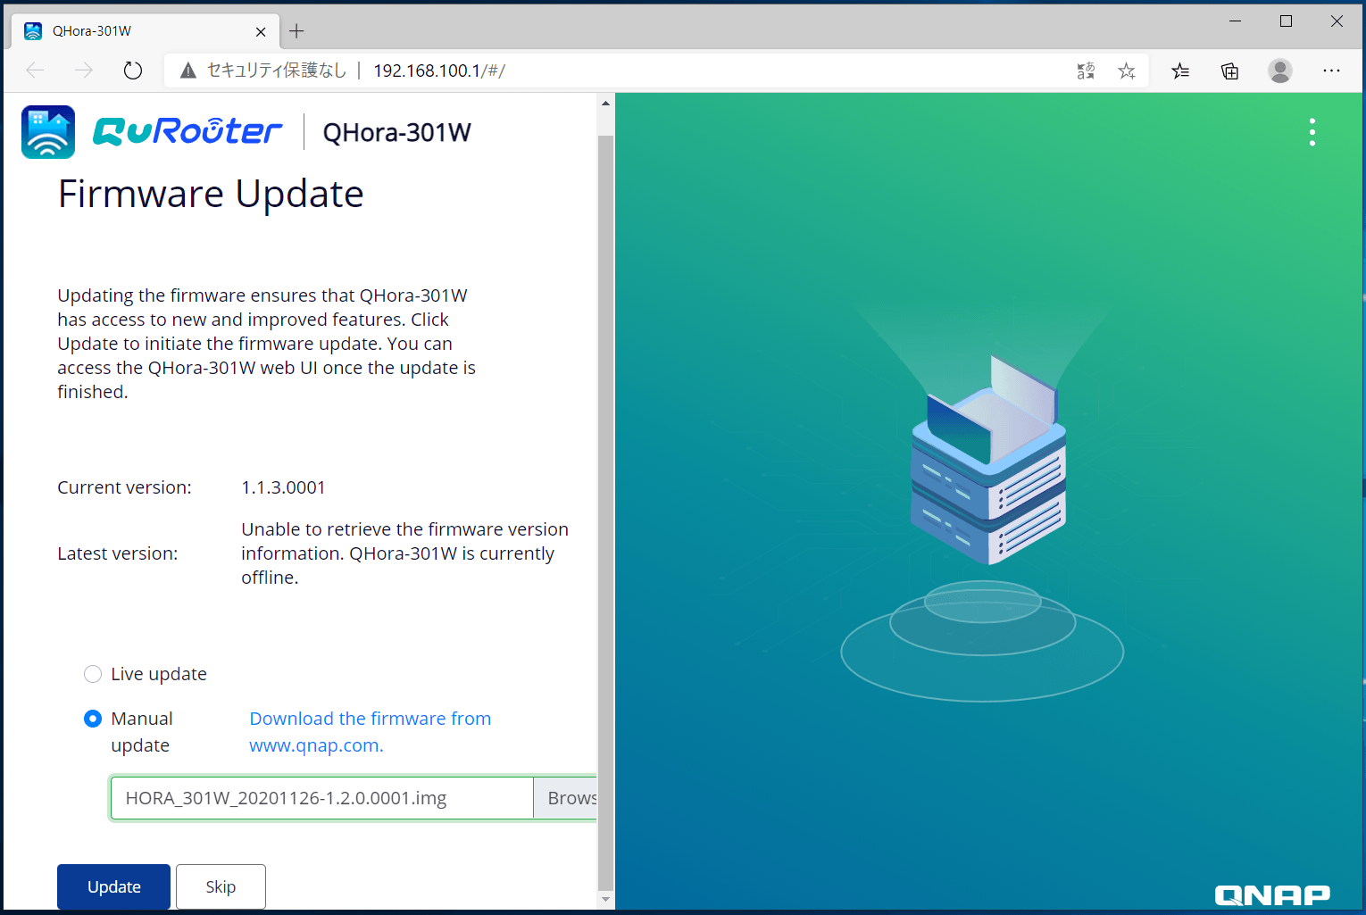Click the browser back arrow

pos(36,71)
